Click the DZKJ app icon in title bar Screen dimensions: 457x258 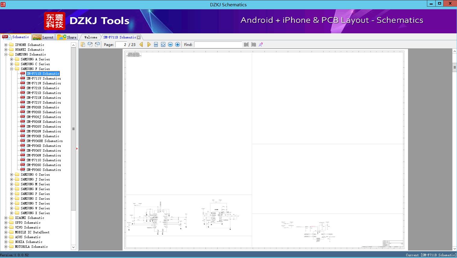[x=3, y=4]
